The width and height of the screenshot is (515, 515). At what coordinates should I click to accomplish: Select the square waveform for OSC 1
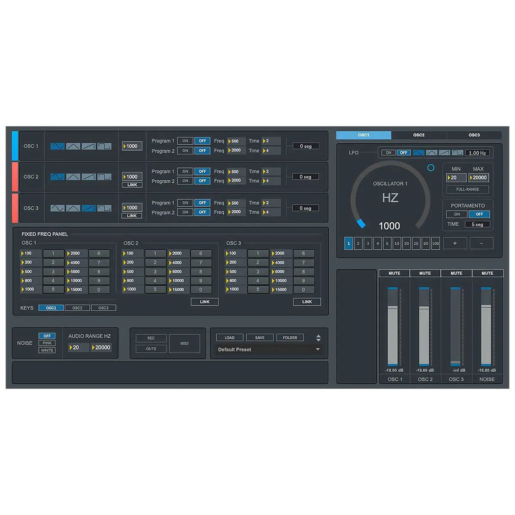[x=103, y=146]
